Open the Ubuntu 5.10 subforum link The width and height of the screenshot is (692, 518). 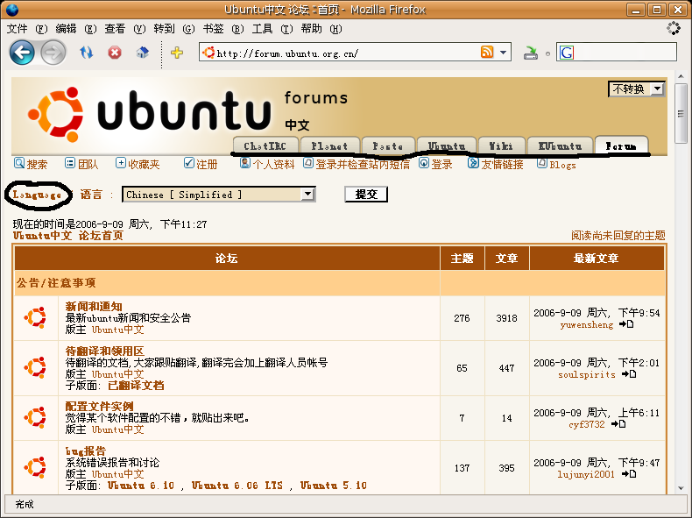[334, 486]
